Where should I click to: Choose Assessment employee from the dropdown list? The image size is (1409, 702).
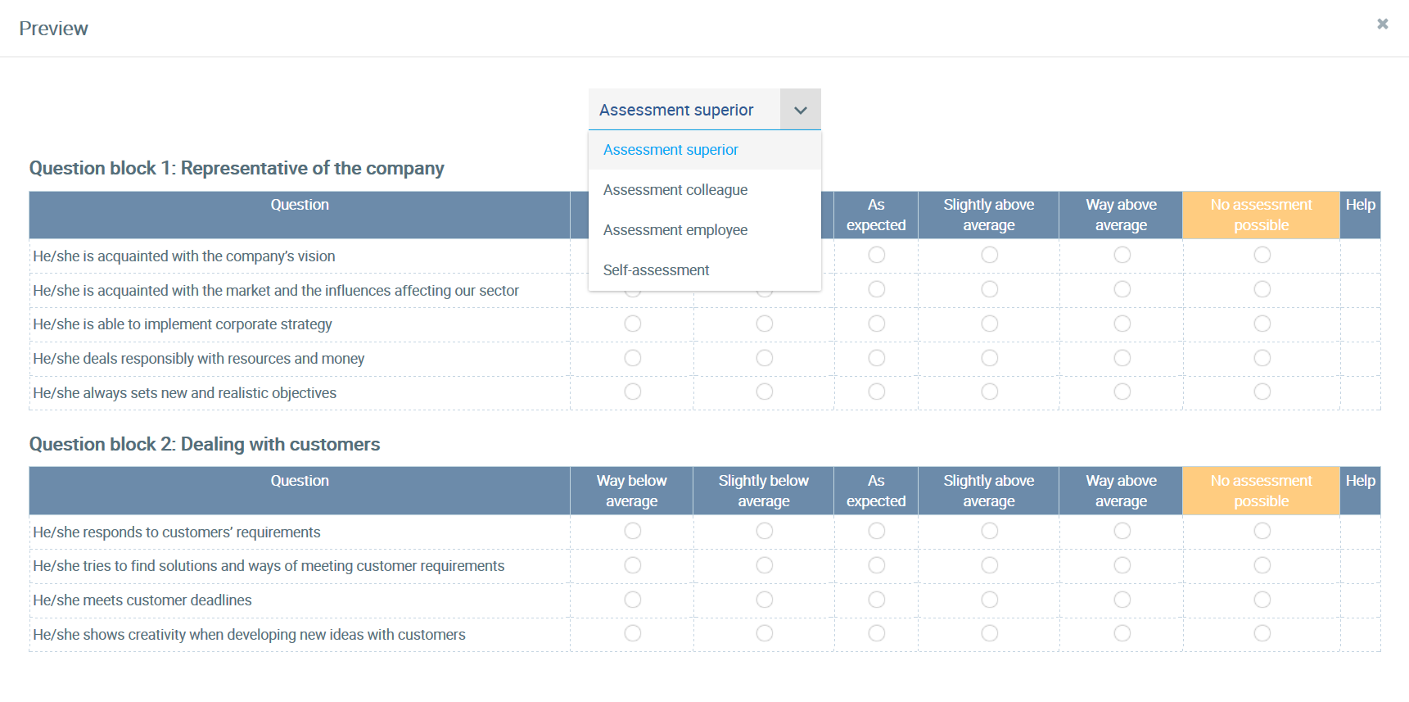pos(705,230)
